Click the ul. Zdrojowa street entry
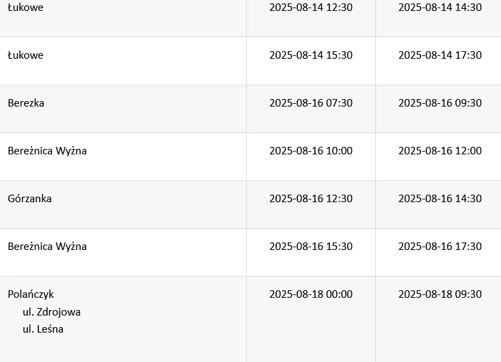 point(51,312)
